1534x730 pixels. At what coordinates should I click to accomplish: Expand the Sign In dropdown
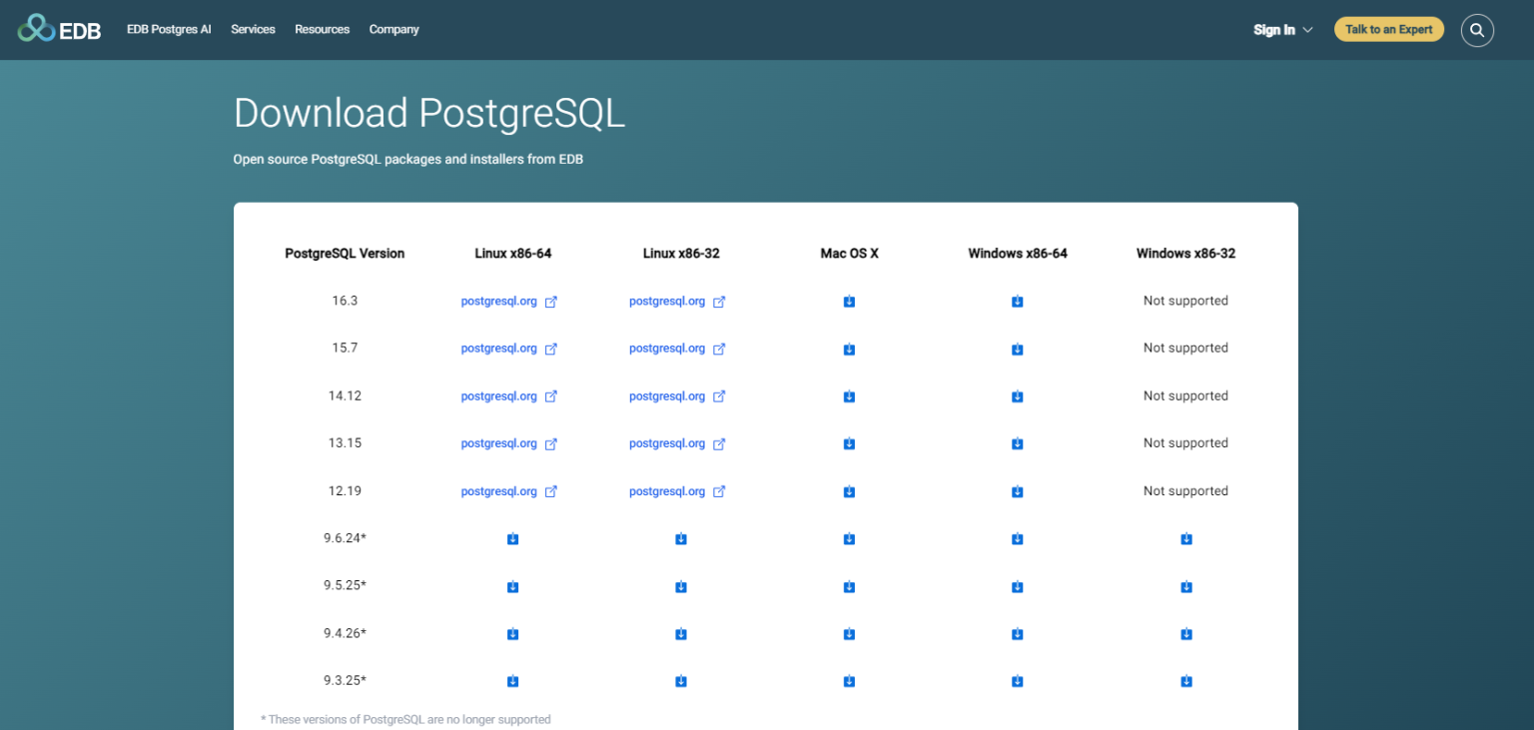click(x=1282, y=30)
